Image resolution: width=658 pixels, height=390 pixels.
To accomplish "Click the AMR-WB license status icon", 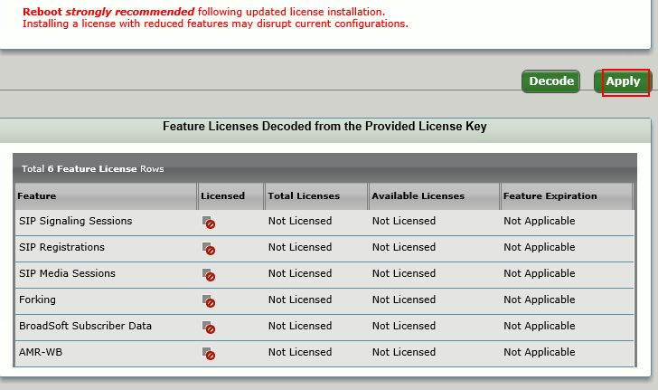I will [x=208, y=353].
